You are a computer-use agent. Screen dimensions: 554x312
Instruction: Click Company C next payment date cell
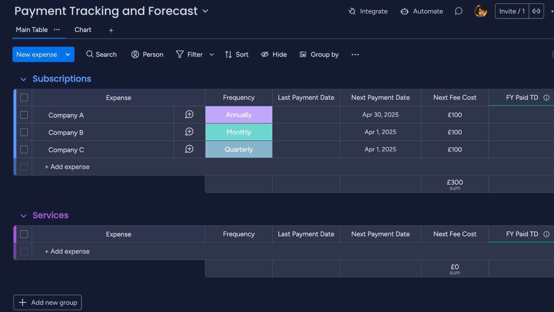[x=380, y=149]
